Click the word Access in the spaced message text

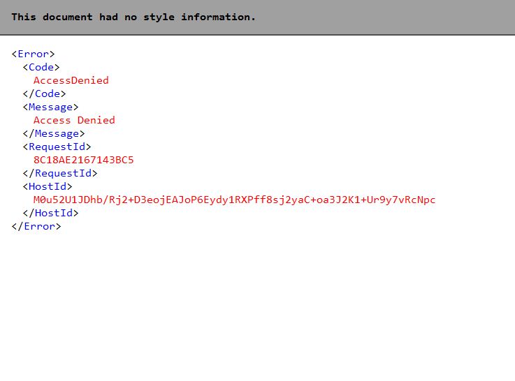[52, 120]
